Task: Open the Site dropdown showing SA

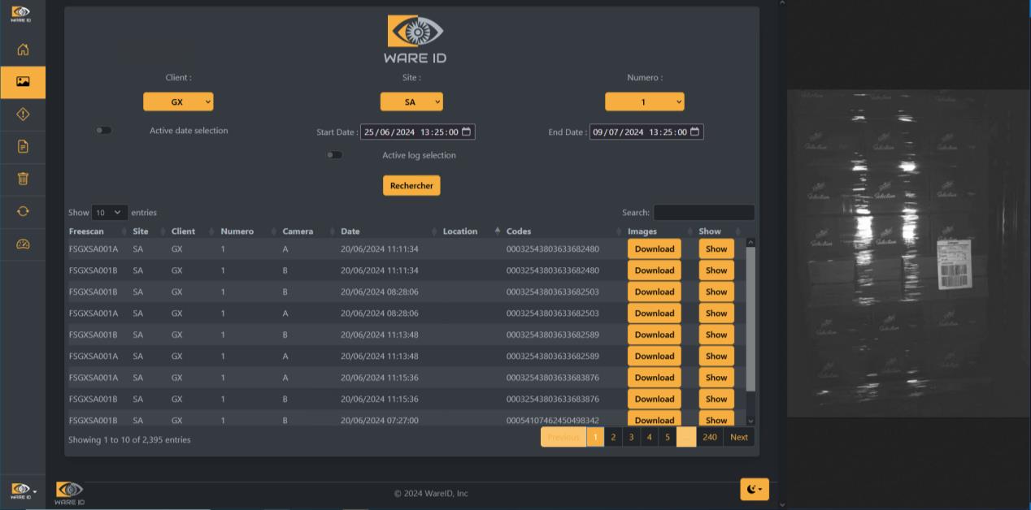Action: 411,102
